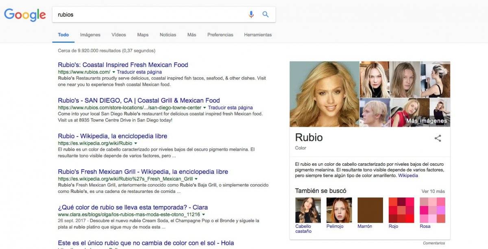Screen dimensions: 488x249
Task: Expand arrow beside Rubio%27s_Fresh_Mexican_Grill URL
Action: pyautogui.click(x=196, y=179)
